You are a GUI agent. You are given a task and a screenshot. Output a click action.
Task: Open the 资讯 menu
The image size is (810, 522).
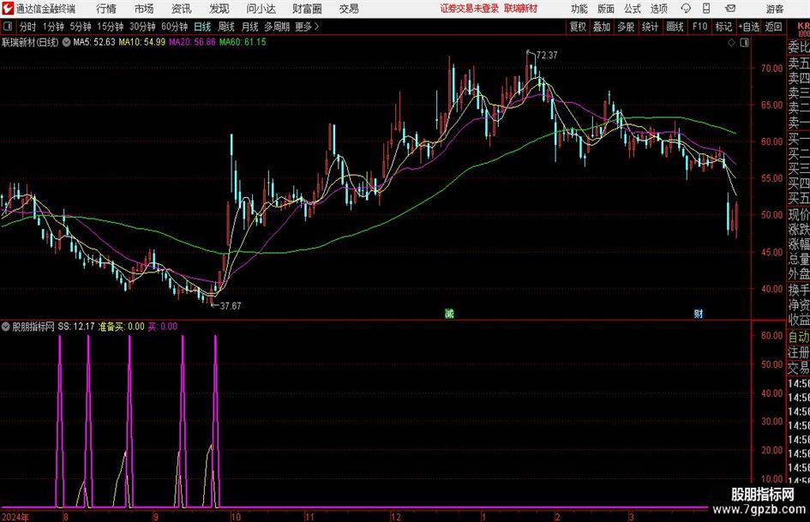pyautogui.click(x=182, y=9)
